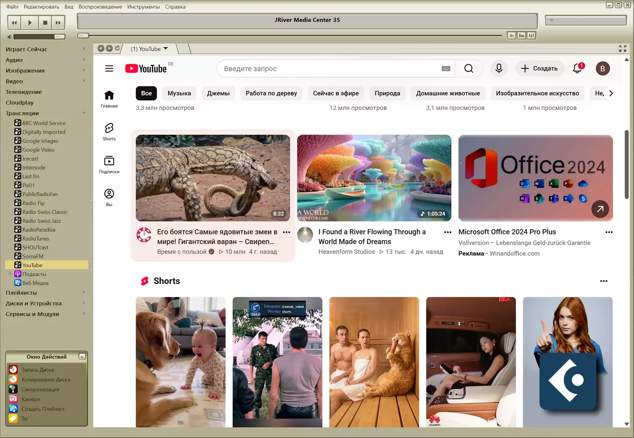Collapse the Окно Действий panel
Viewport: 634px width, 438px height.
(x=82, y=356)
